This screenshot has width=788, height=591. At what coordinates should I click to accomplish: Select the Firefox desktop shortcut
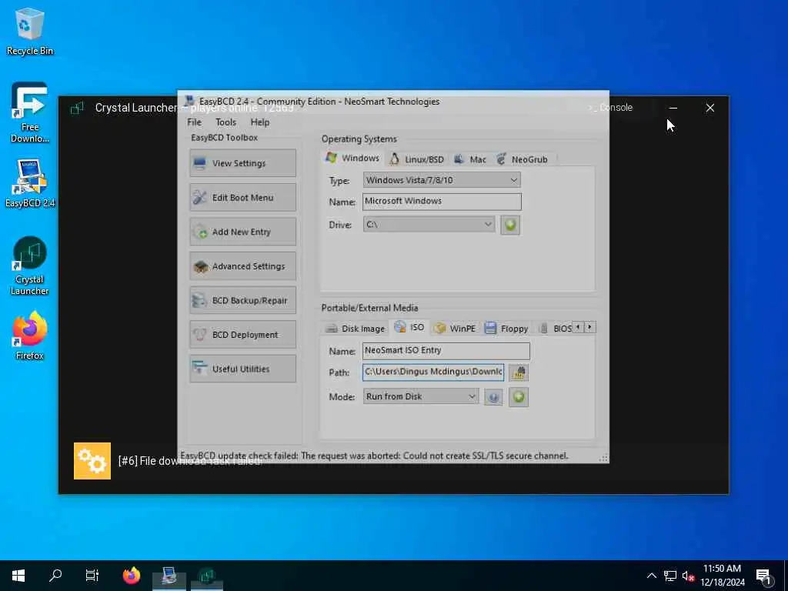pos(30,336)
